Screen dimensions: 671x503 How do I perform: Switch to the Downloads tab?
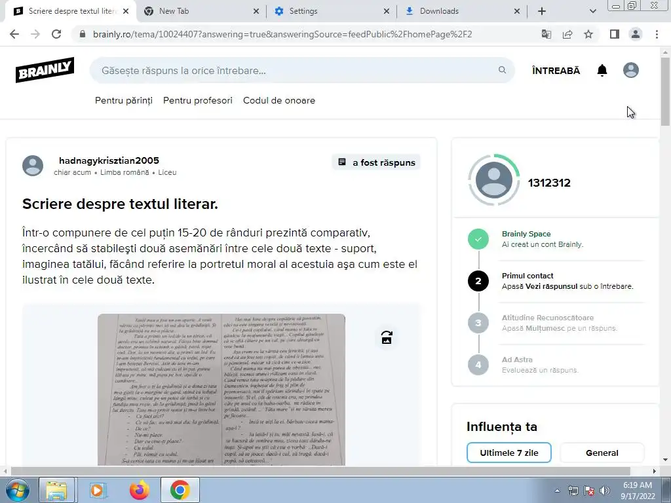tap(462, 11)
